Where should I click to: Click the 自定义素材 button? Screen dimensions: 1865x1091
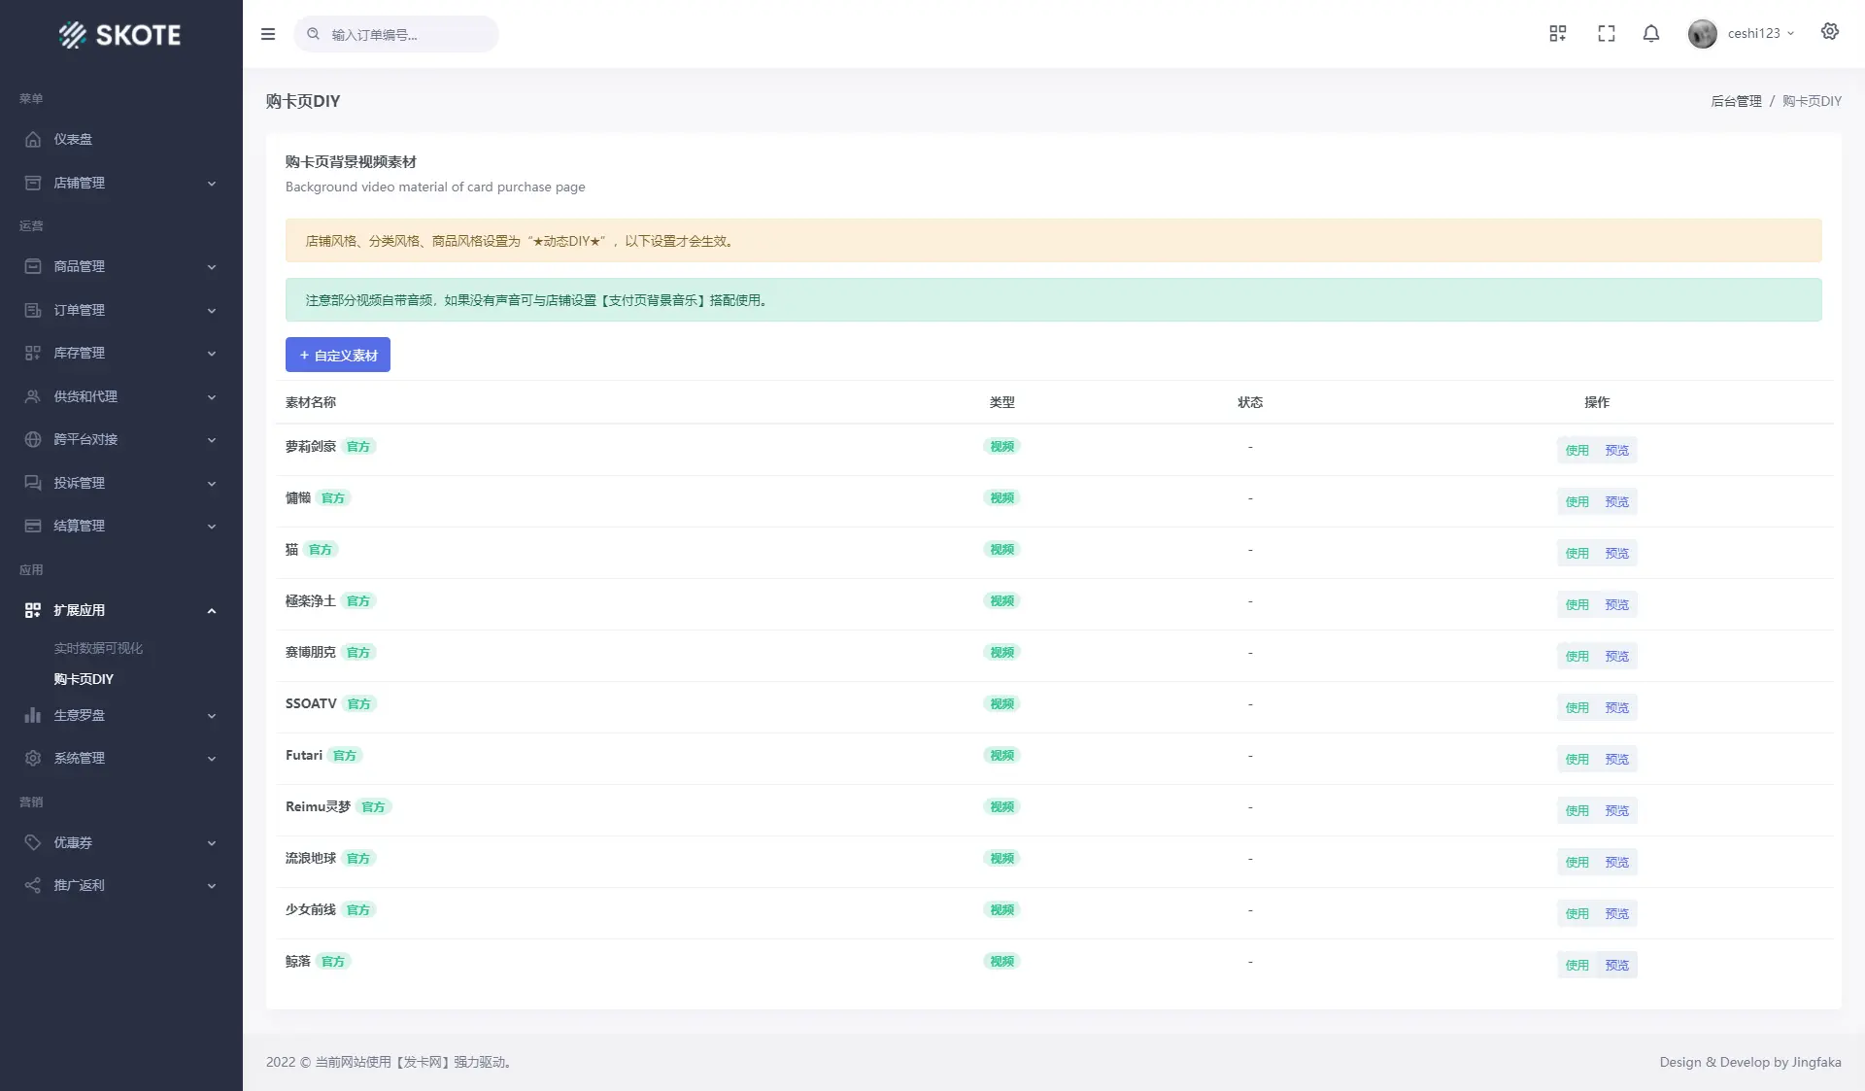click(x=338, y=355)
